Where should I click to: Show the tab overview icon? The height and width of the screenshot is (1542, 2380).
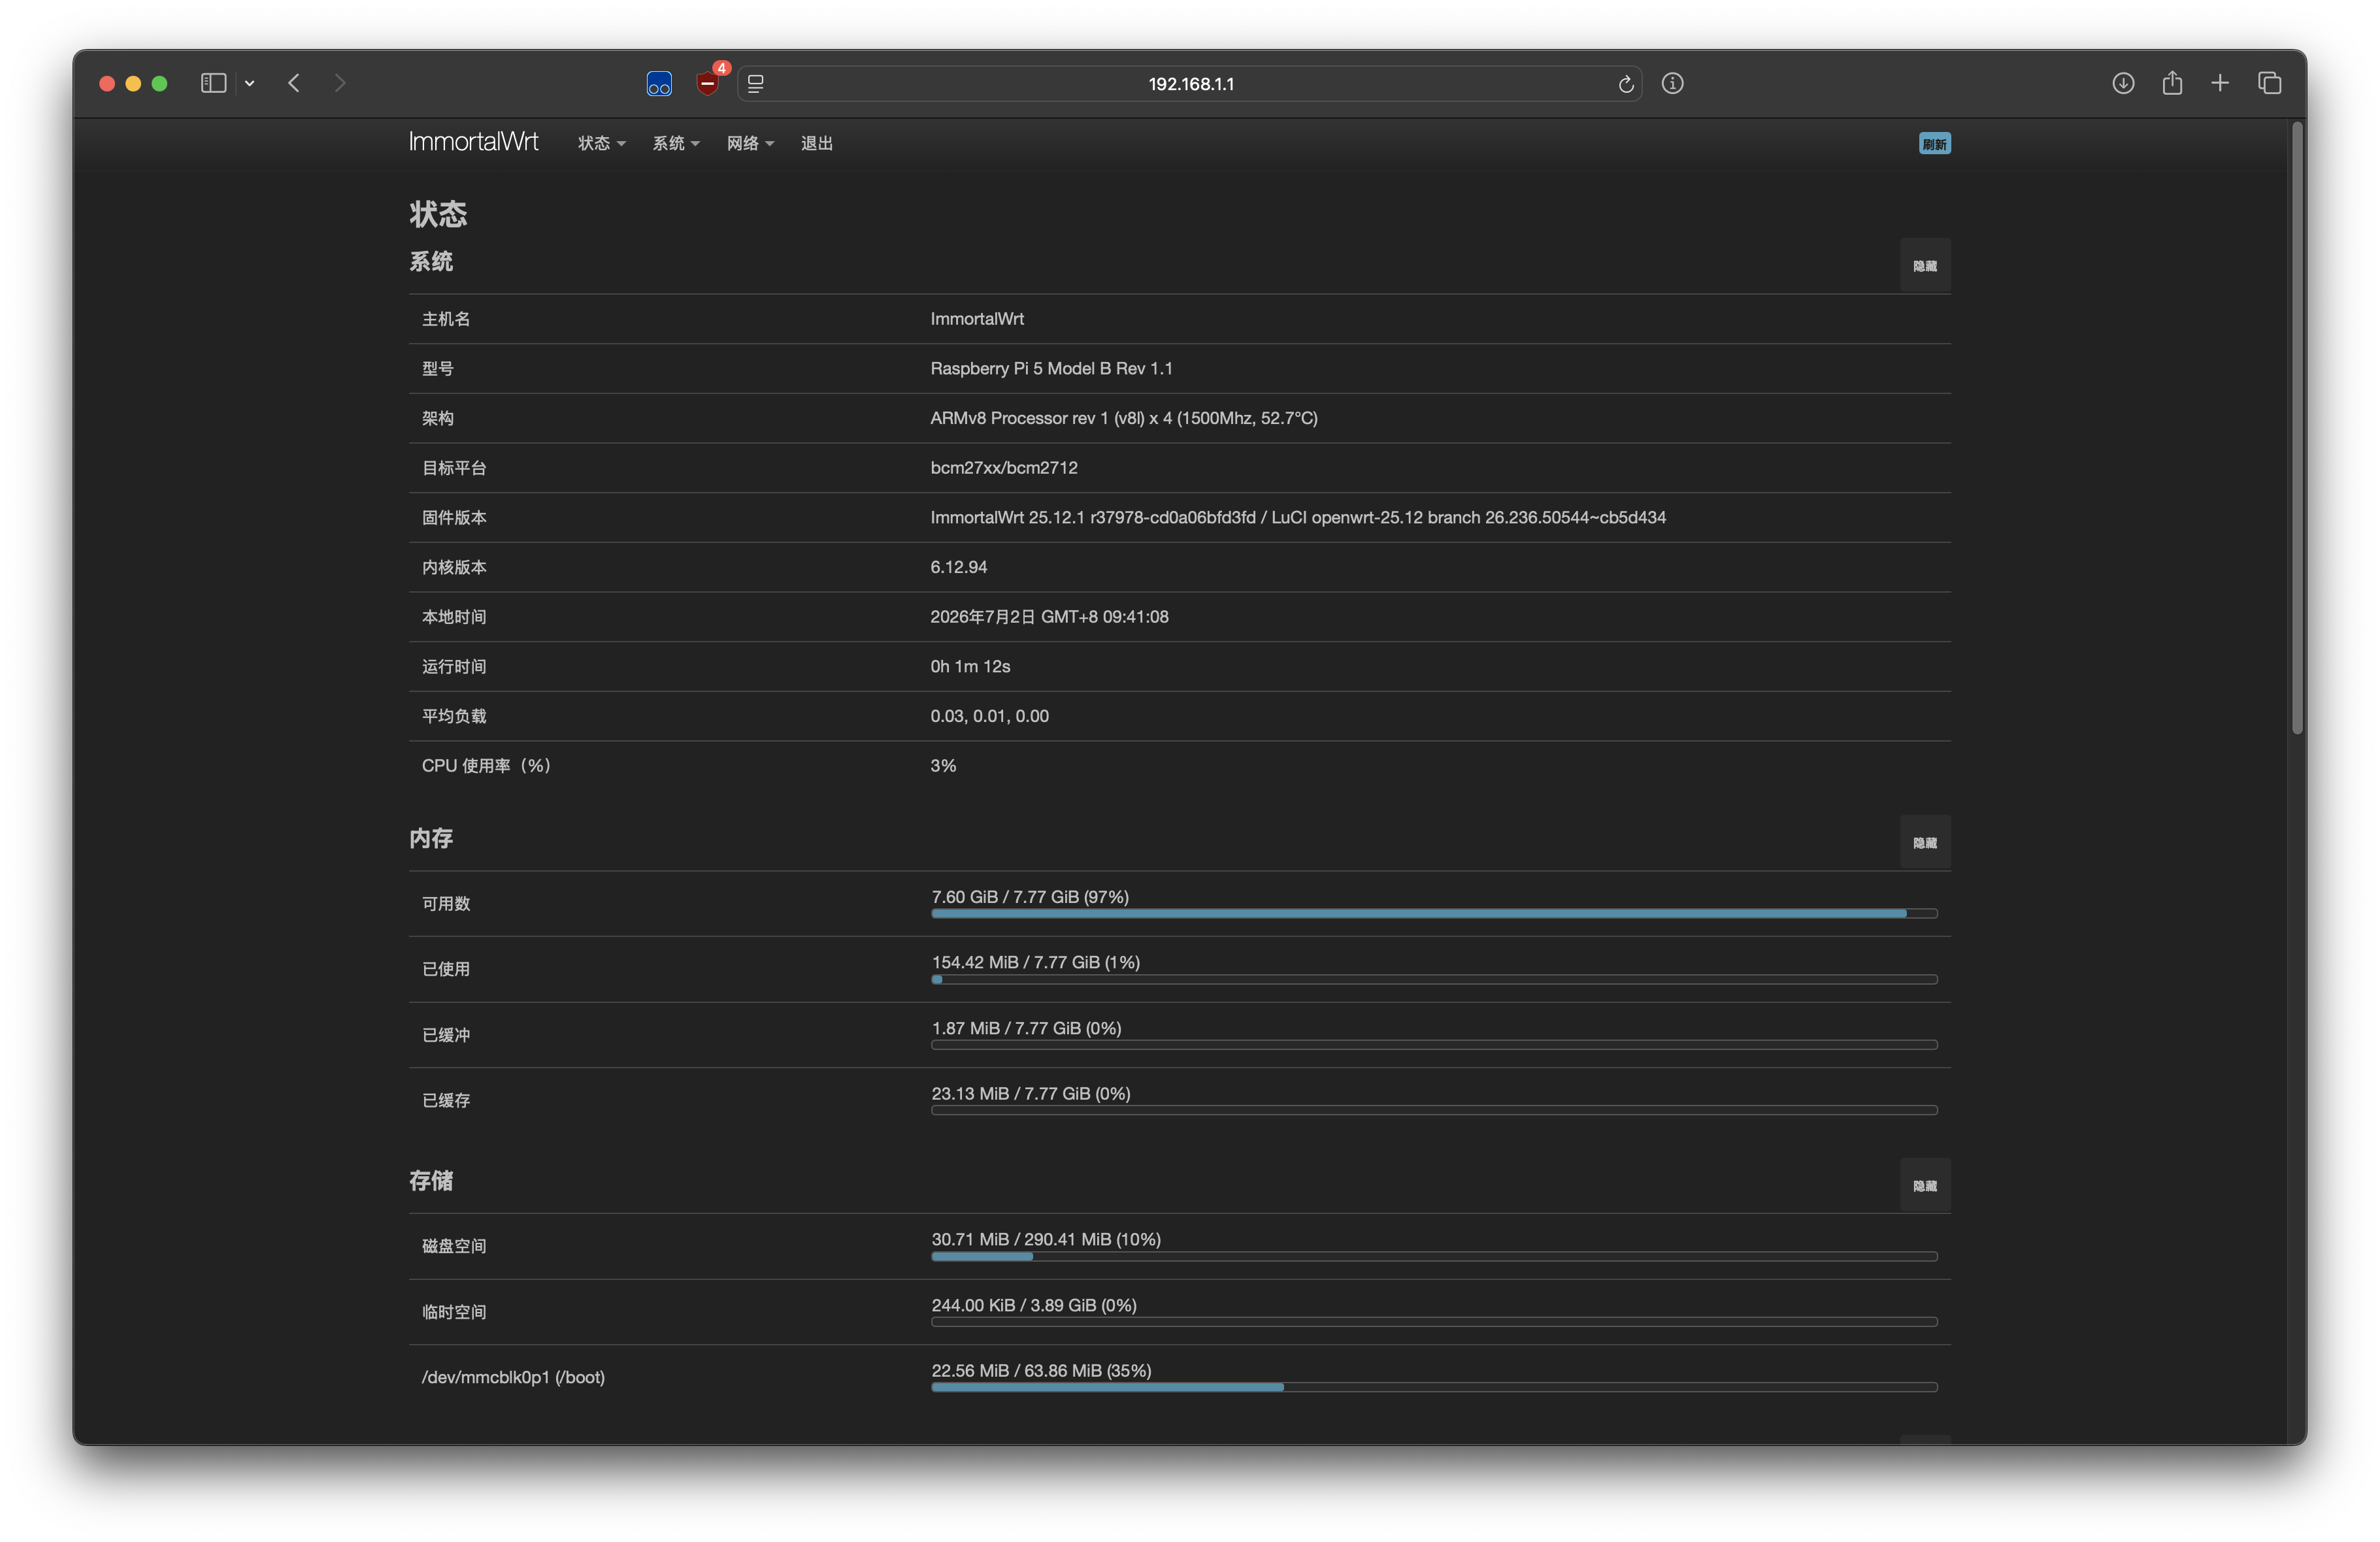tap(2269, 83)
